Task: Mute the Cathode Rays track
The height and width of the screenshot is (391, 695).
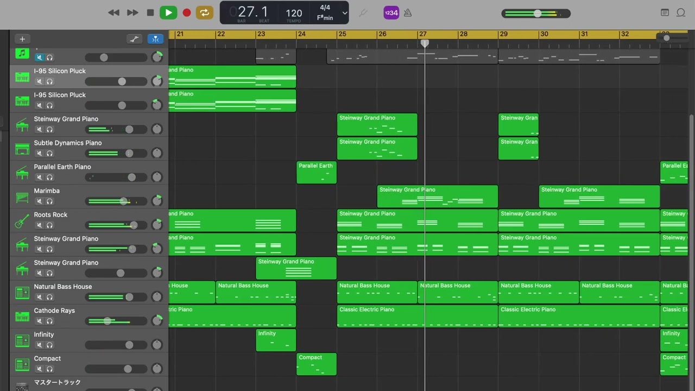Action: [x=39, y=321]
